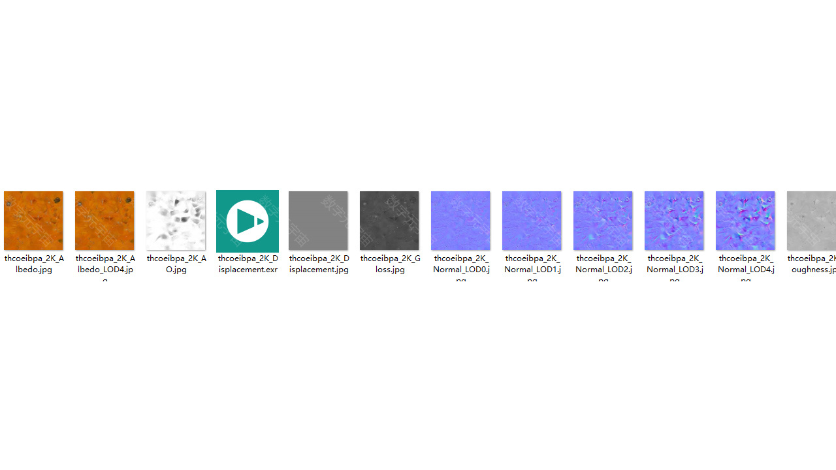This screenshot has width=836, height=470.
Task: Click the thcoeibpa_2K_Normal_LOD0 file name
Action: point(460,268)
